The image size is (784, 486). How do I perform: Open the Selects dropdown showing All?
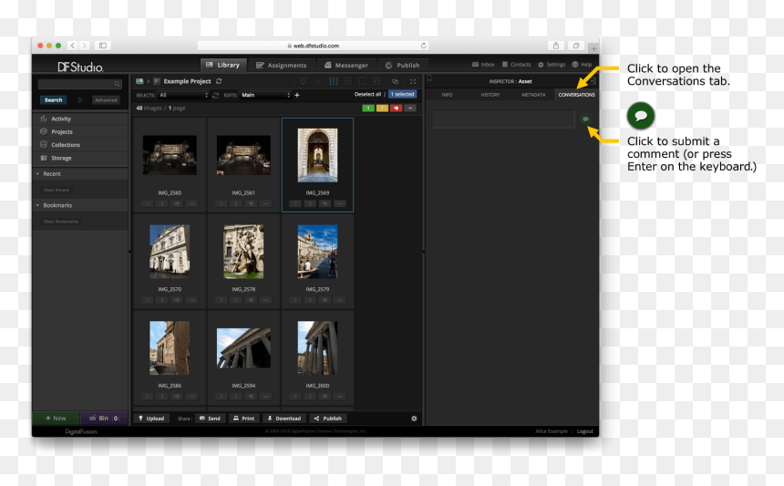(x=183, y=95)
